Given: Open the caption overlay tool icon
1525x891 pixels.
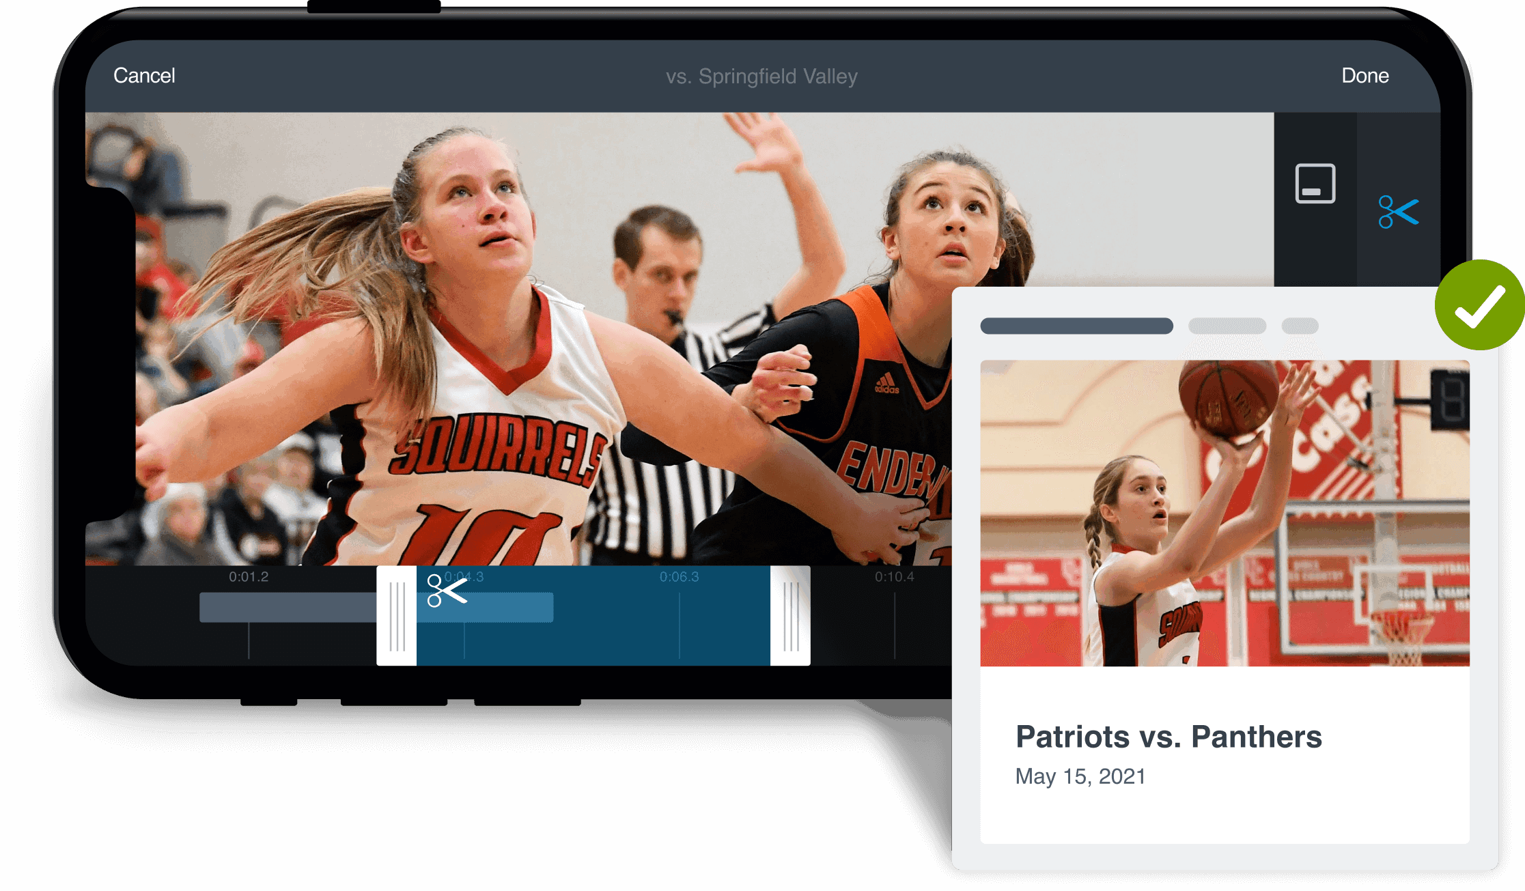Looking at the screenshot, I should pos(1315,184).
